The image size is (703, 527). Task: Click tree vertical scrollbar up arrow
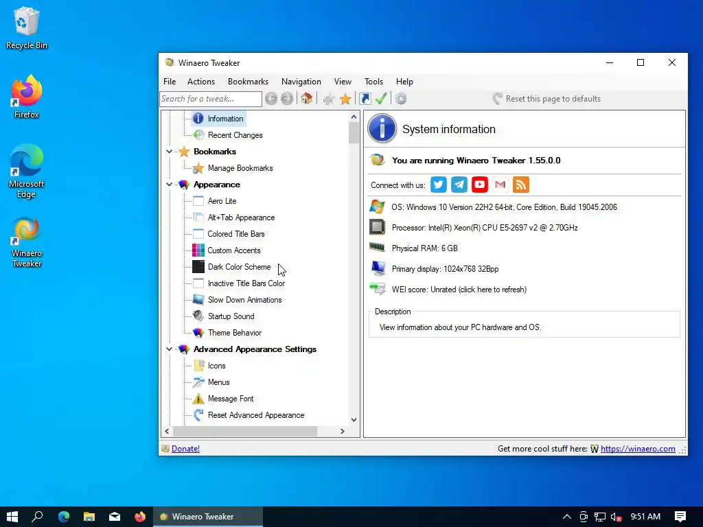tap(354, 117)
